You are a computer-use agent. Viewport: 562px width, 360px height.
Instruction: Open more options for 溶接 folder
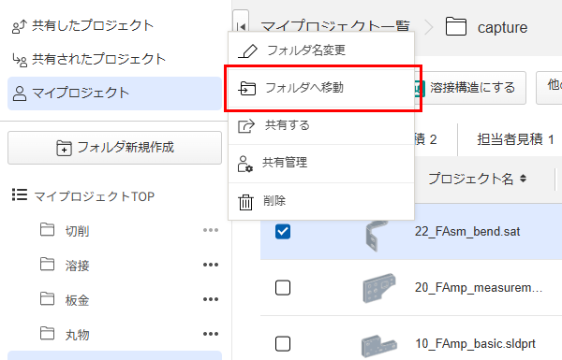[x=211, y=265]
